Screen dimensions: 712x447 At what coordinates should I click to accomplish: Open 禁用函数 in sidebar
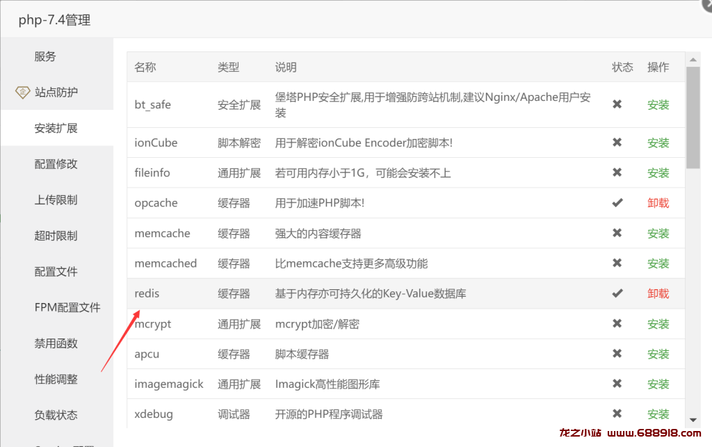tap(56, 343)
